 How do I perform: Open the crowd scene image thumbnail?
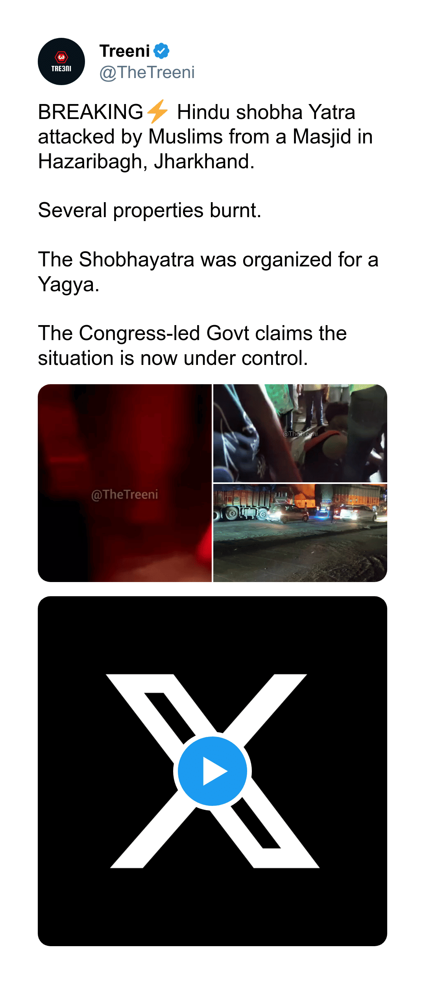tap(300, 433)
